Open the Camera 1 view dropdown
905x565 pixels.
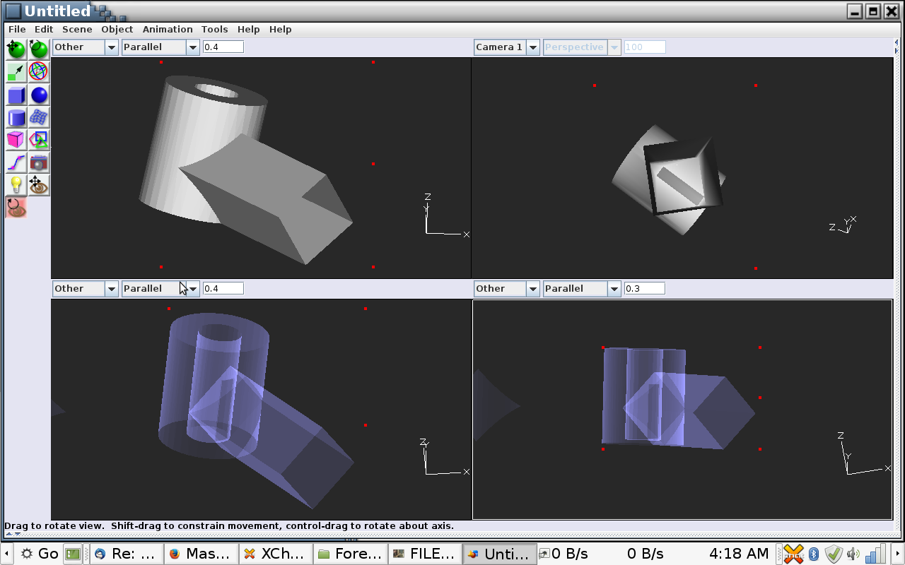tap(507, 47)
